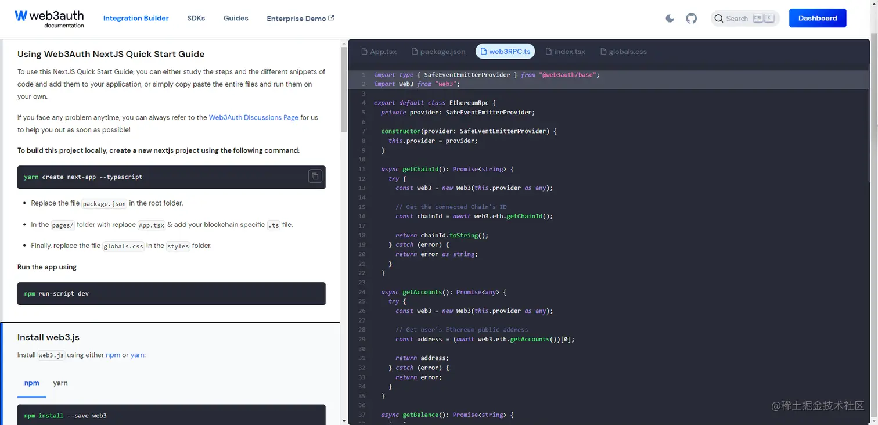Open the Dashboard button
Image resolution: width=878 pixels, height=425 pixels.
pyautogui.click(x=818, y=18)
